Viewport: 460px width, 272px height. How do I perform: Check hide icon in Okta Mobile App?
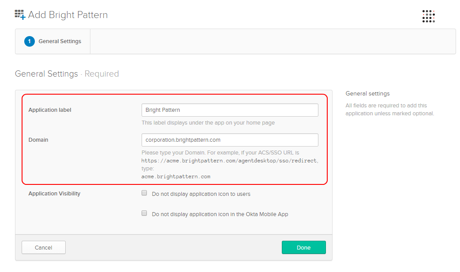[x=144, y=213]
